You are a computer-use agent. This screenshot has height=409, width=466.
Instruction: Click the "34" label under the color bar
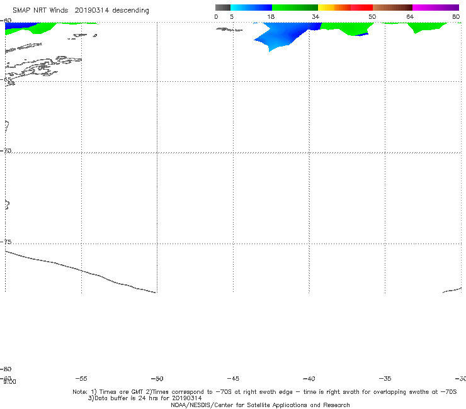(x=315, y=17)
